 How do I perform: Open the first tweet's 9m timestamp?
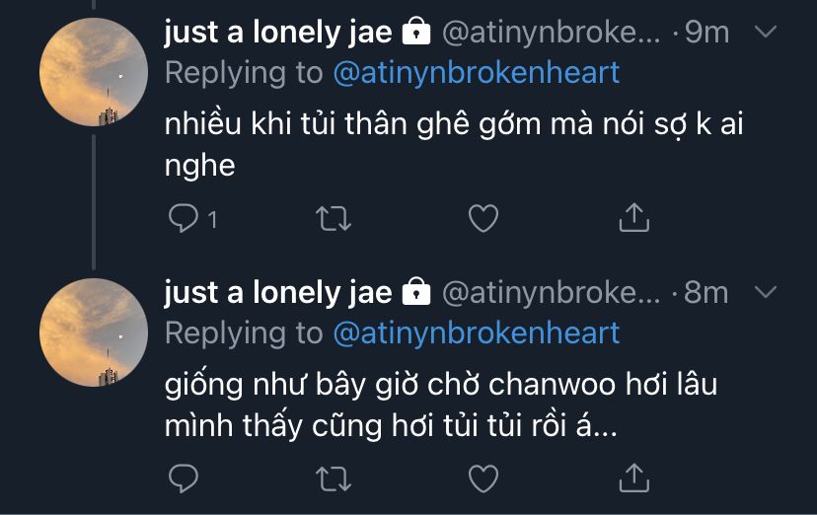click(x=706, y=33)
